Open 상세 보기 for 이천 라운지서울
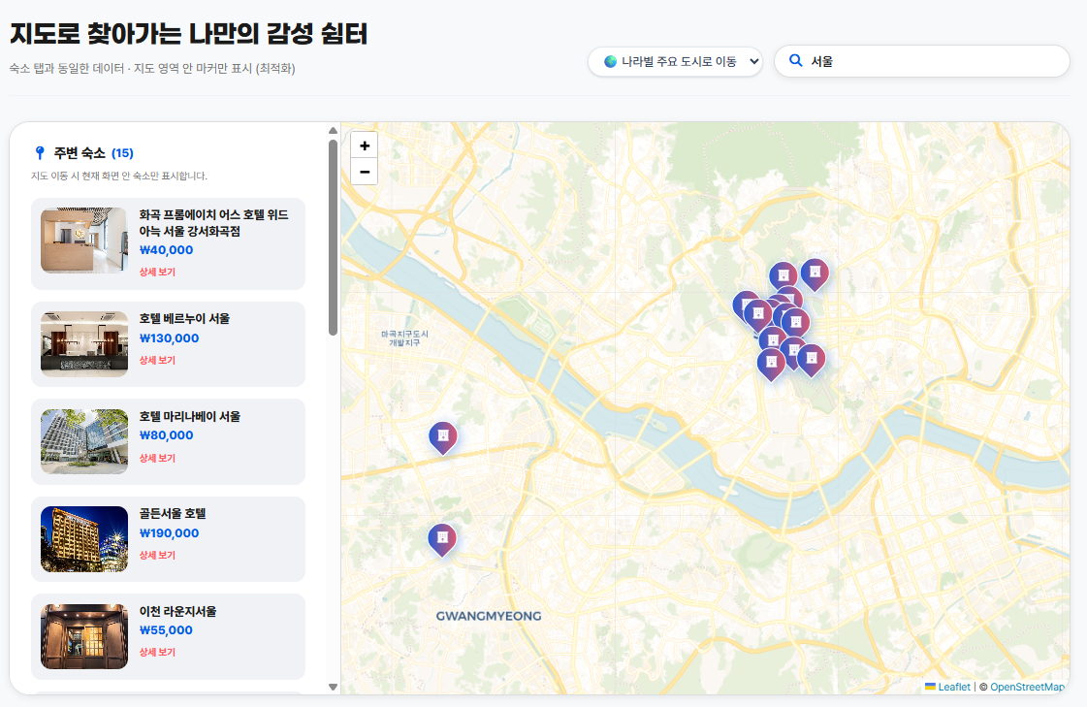Image resolution: width=1087 pixels, height=707 pixels. 157,652
